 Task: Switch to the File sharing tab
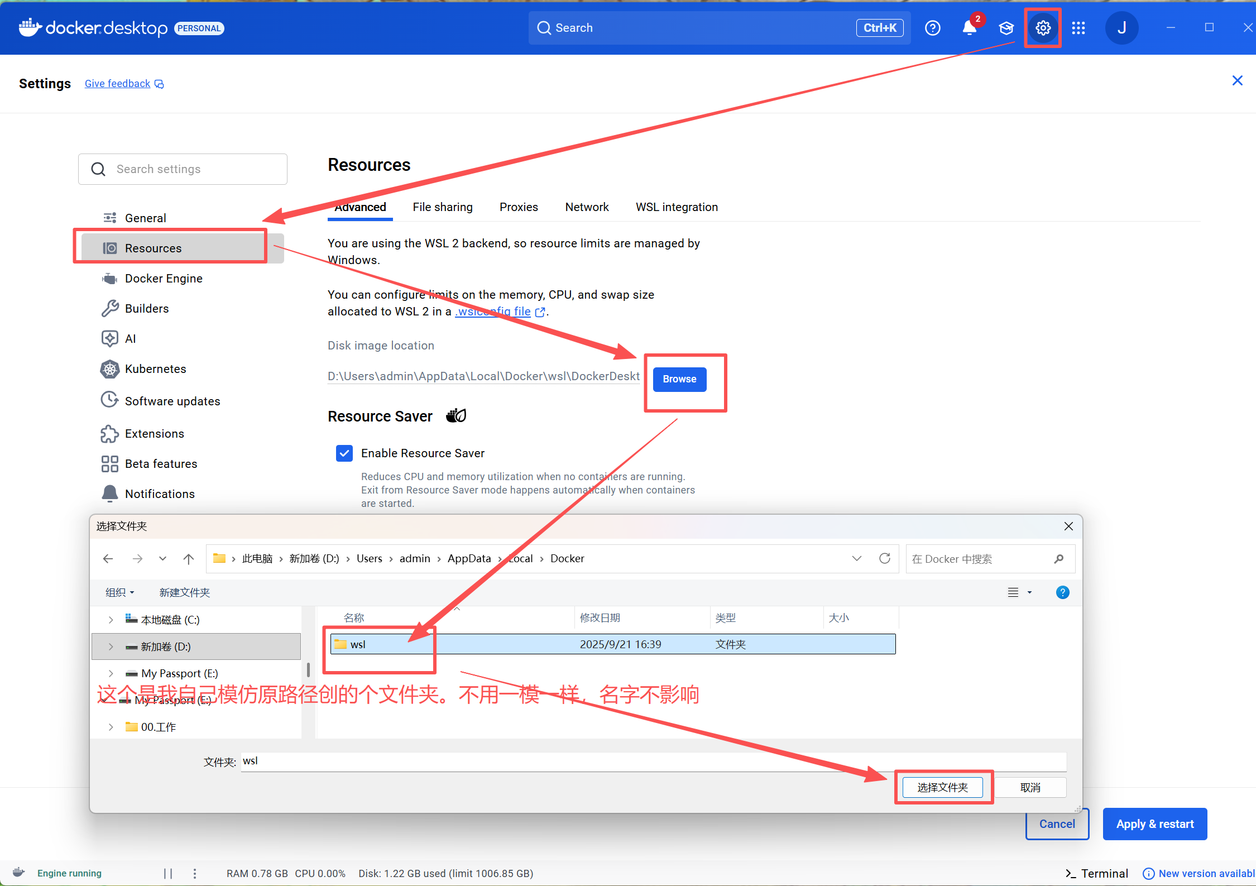point(442,207)
